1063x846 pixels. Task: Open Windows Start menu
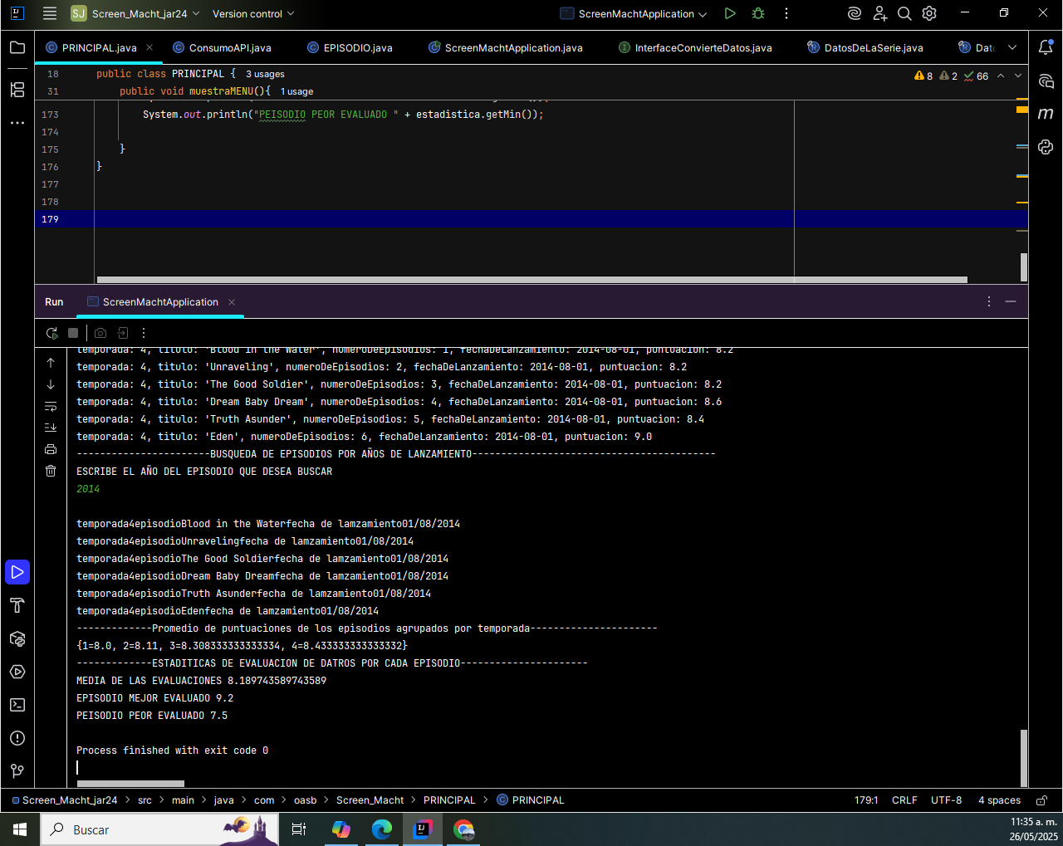[20, 829]
